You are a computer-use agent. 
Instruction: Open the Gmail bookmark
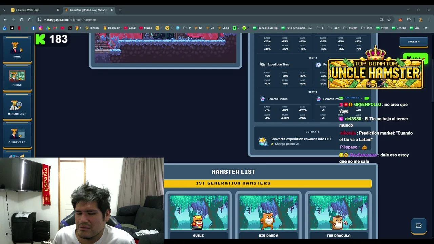[x=55, y=28]
